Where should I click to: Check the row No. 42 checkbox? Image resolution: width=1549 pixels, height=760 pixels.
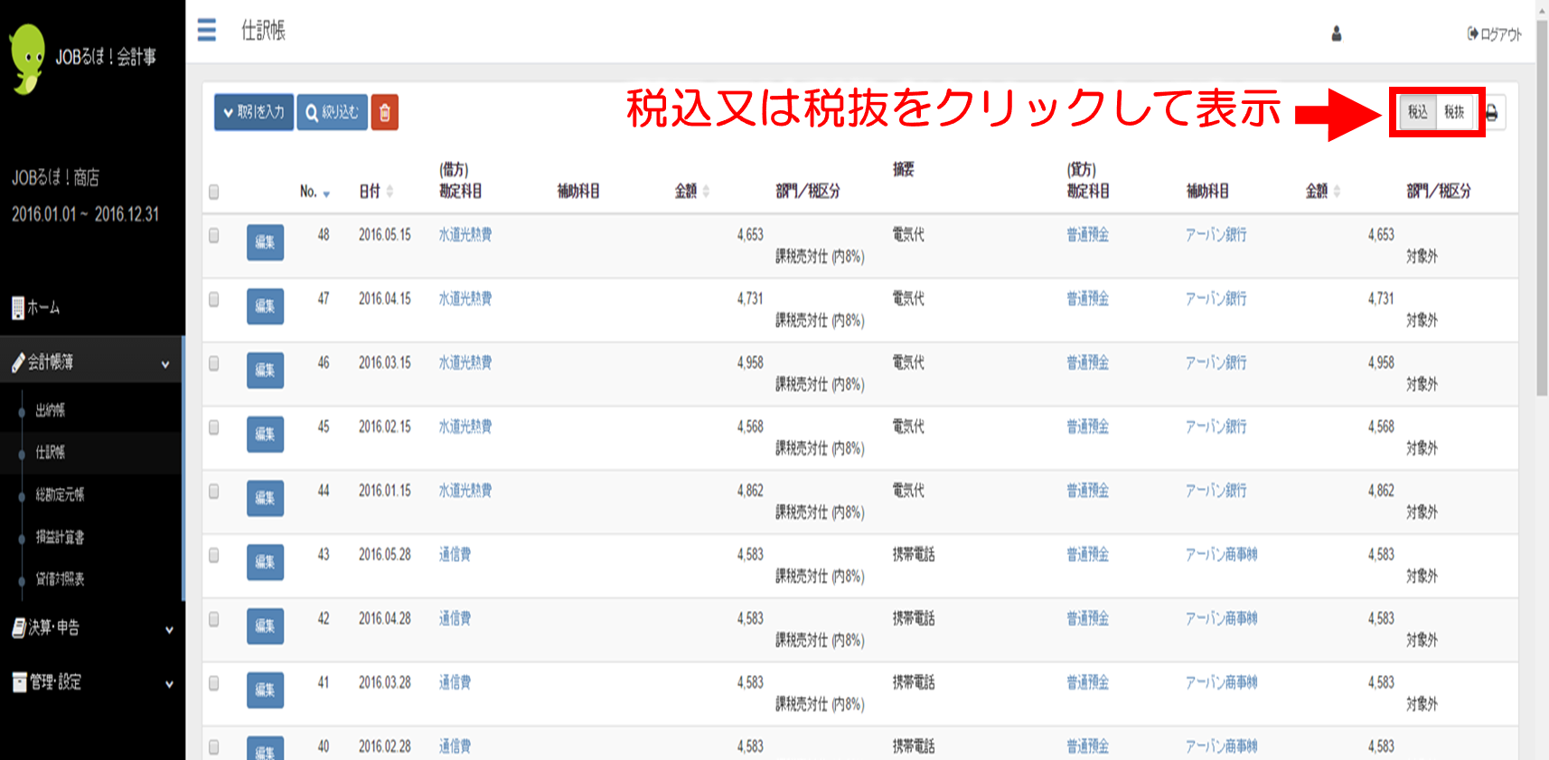click(x=214, y=619)
